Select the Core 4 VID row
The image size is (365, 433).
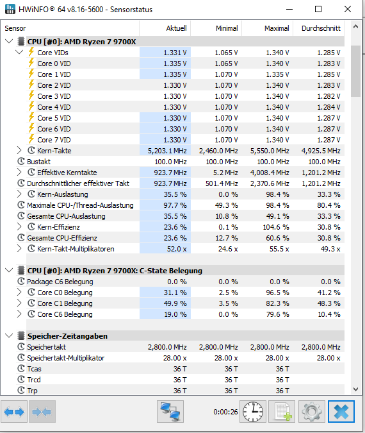[x=185, y=107]
